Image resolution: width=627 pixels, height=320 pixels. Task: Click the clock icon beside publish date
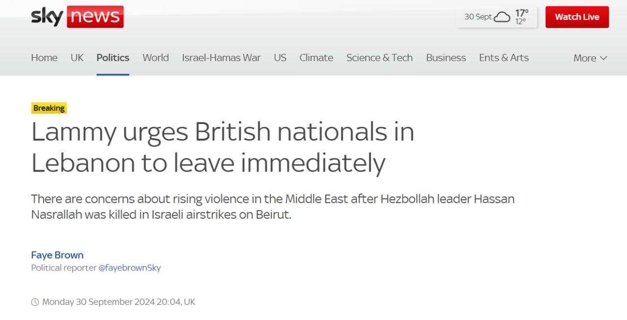[x=35, y=302]
